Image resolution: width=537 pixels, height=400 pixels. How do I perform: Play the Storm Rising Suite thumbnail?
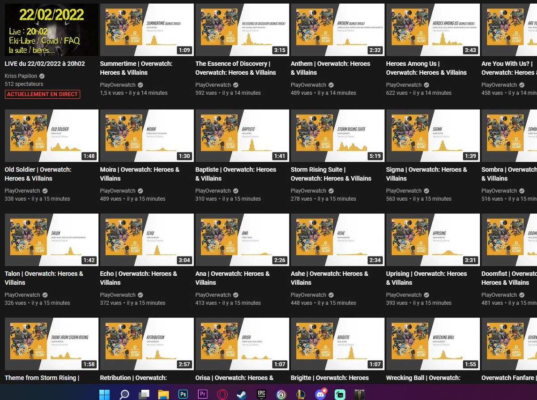337,135
